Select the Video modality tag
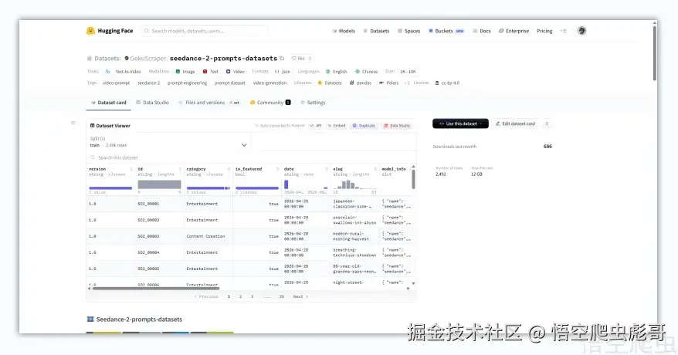This screenshot has width=678, height=355. coord(236,72)
